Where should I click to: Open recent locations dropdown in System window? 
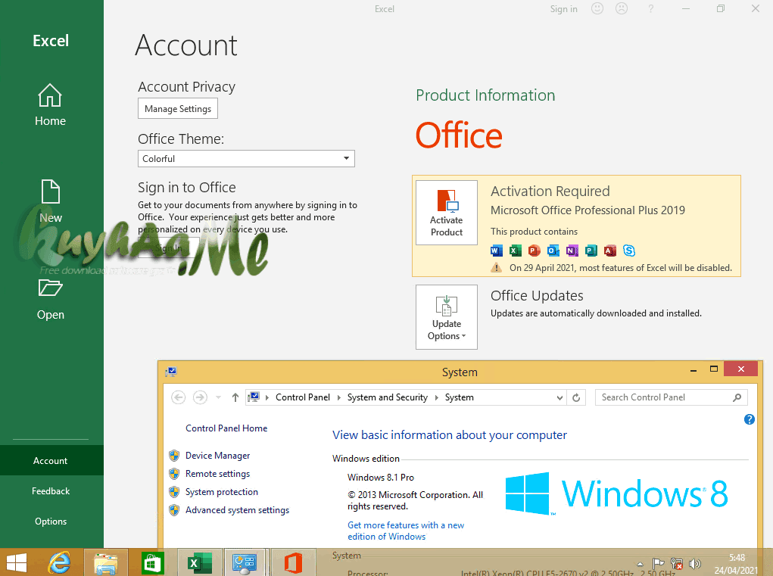click(218, 397)
